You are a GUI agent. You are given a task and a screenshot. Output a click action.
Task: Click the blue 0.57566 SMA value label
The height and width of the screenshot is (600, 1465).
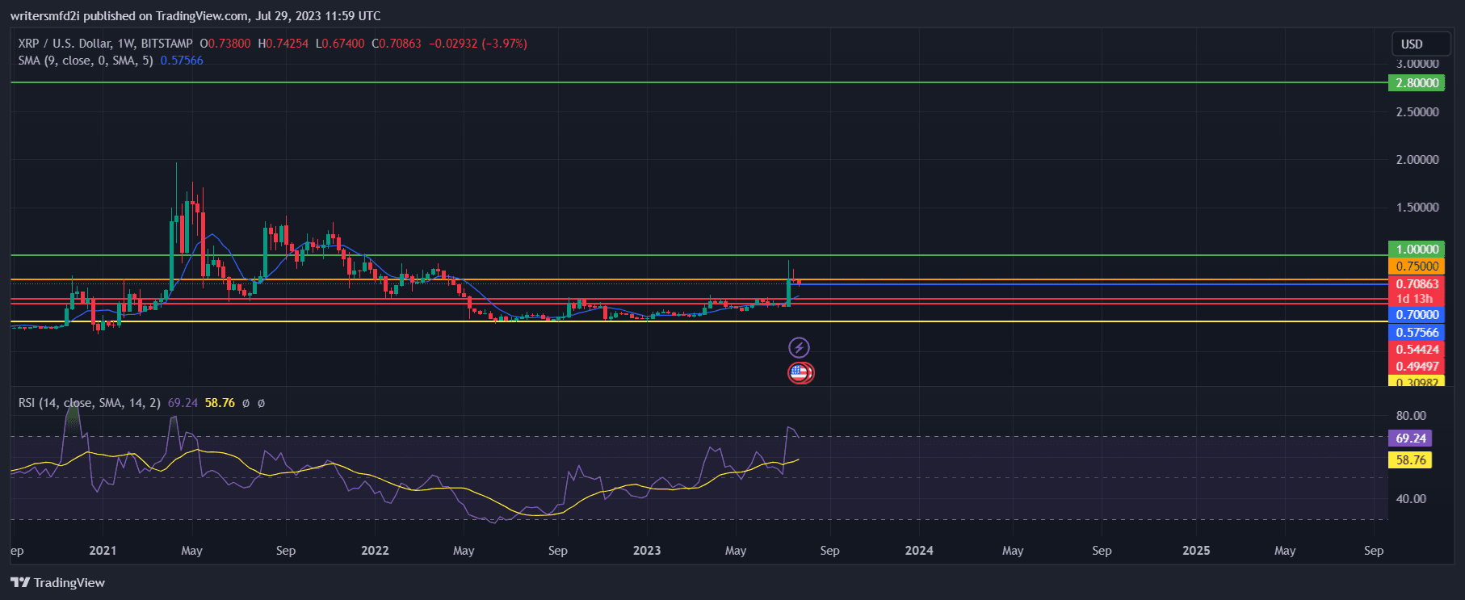pos(1417,333)
